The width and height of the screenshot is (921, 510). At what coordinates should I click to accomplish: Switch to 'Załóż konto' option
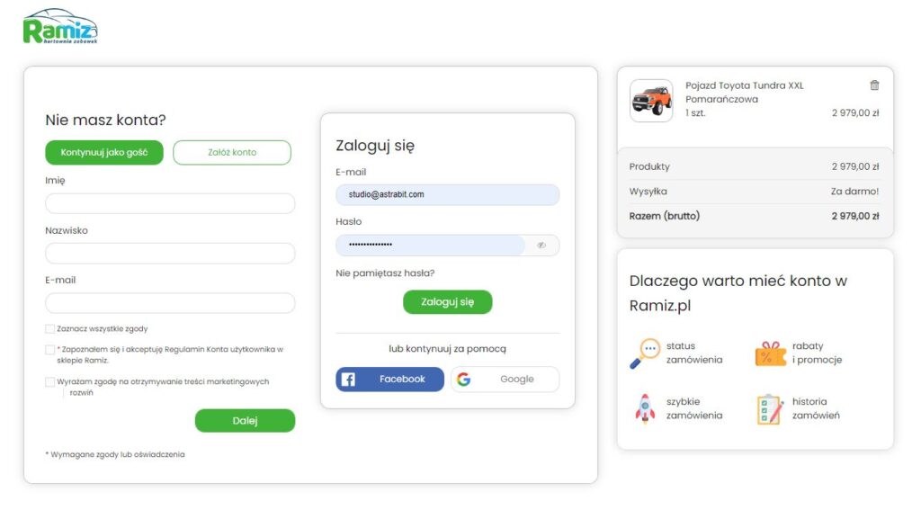(x=232, y=152)
